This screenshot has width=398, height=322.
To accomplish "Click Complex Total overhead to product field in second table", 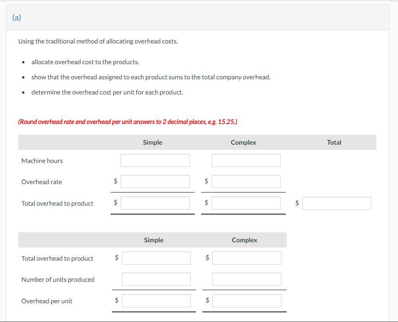I will point(247,258).
